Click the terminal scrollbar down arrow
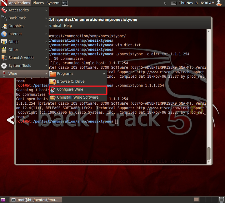 [209, 162]
